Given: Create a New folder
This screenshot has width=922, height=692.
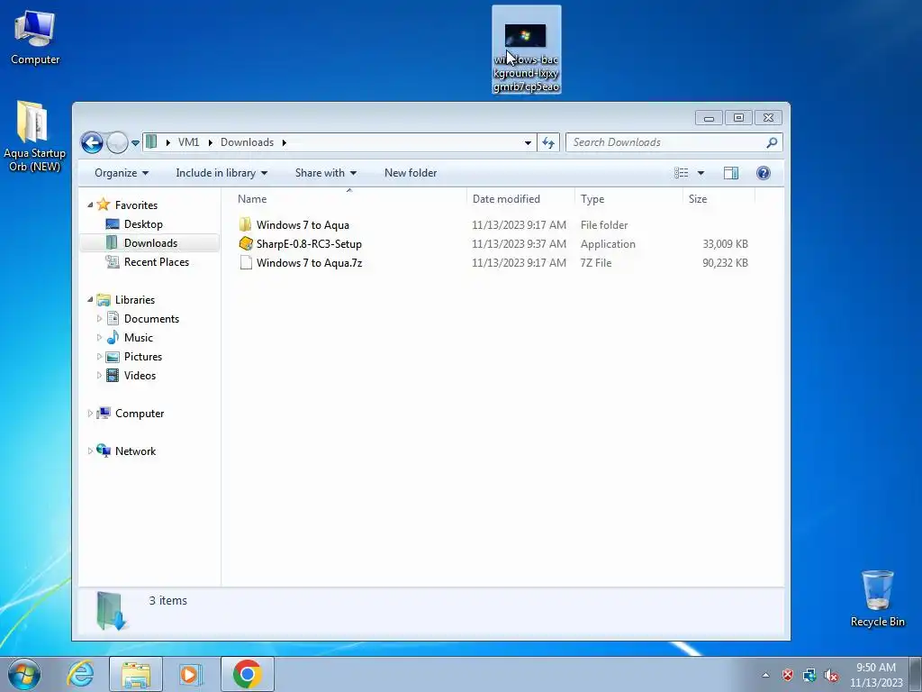Looking at the screenshot, I should 411,173.
